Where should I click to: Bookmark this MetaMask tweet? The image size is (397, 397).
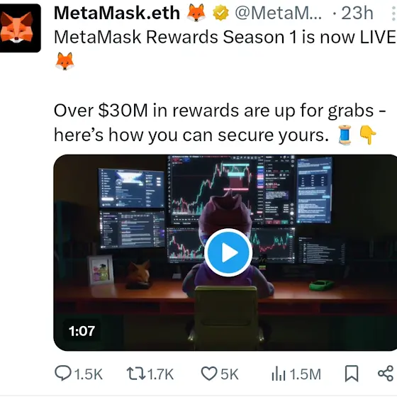click(352, 374)
